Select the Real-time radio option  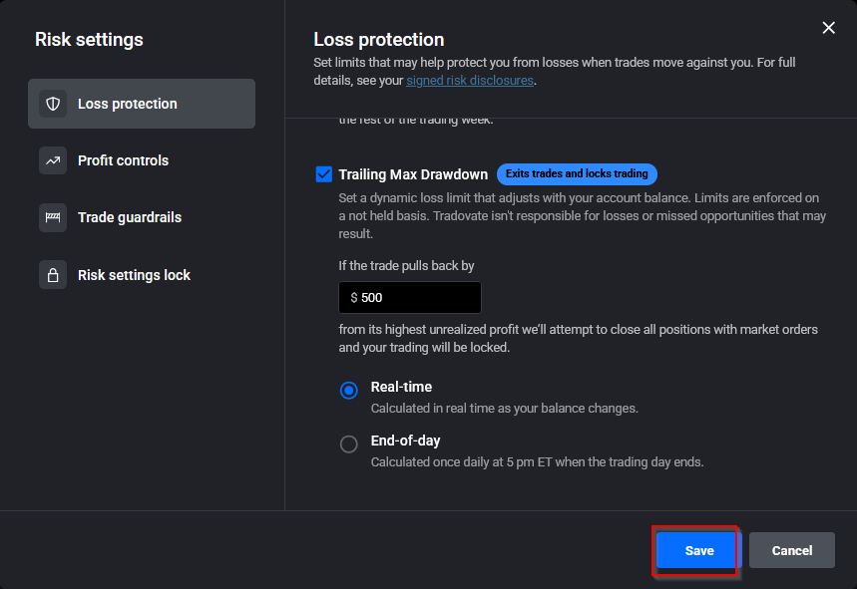click(349, 391)
